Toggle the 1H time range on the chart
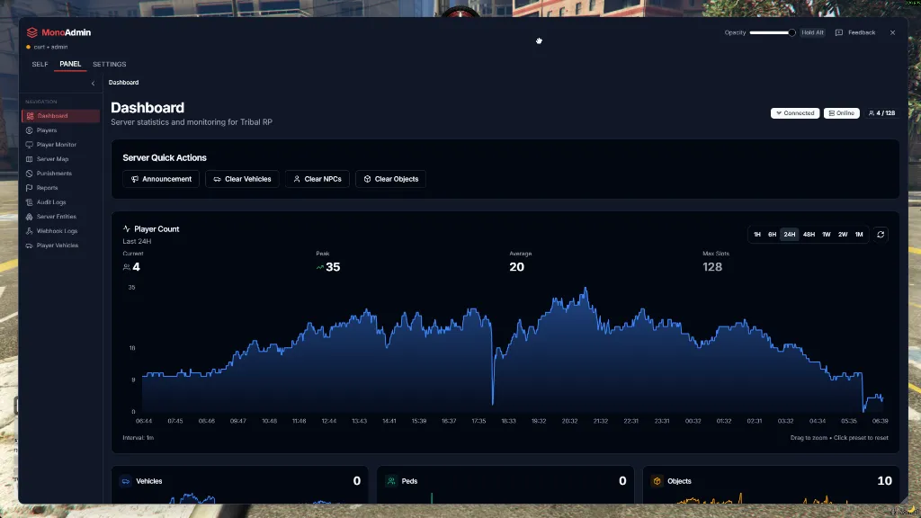This screenshot has width=921, height=518. click(756, 234)
